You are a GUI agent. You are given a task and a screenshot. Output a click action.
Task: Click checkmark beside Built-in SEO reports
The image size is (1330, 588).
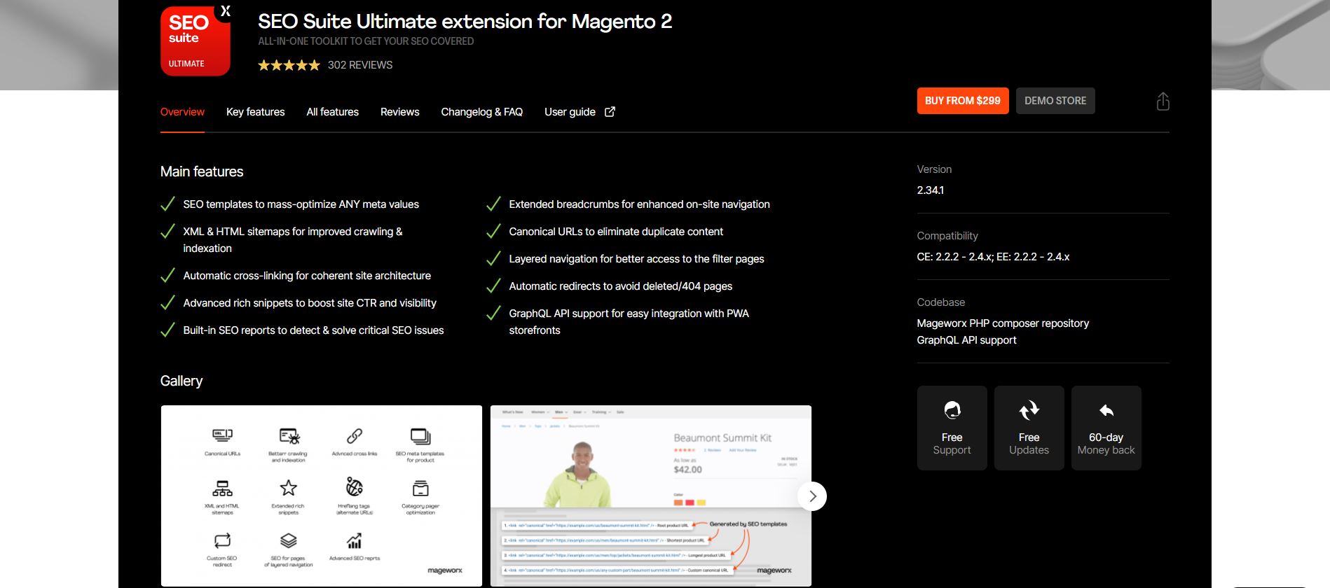click(x=167, y=330)
